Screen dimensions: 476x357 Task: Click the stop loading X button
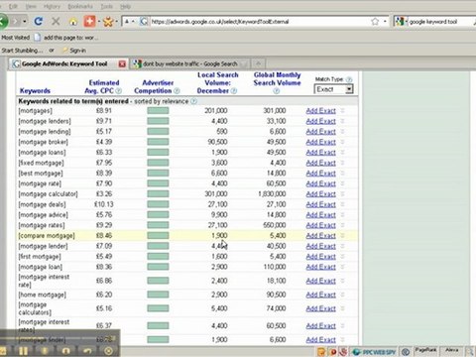(56, 22)
